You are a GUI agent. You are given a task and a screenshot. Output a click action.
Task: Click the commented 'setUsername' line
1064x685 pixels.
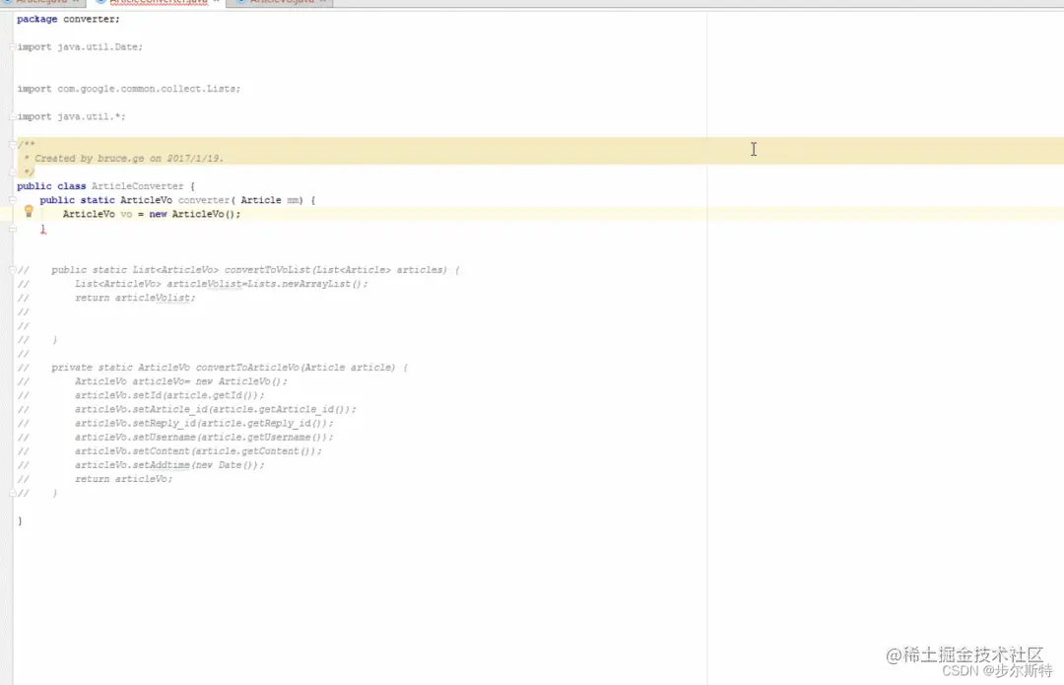(204, 438)
